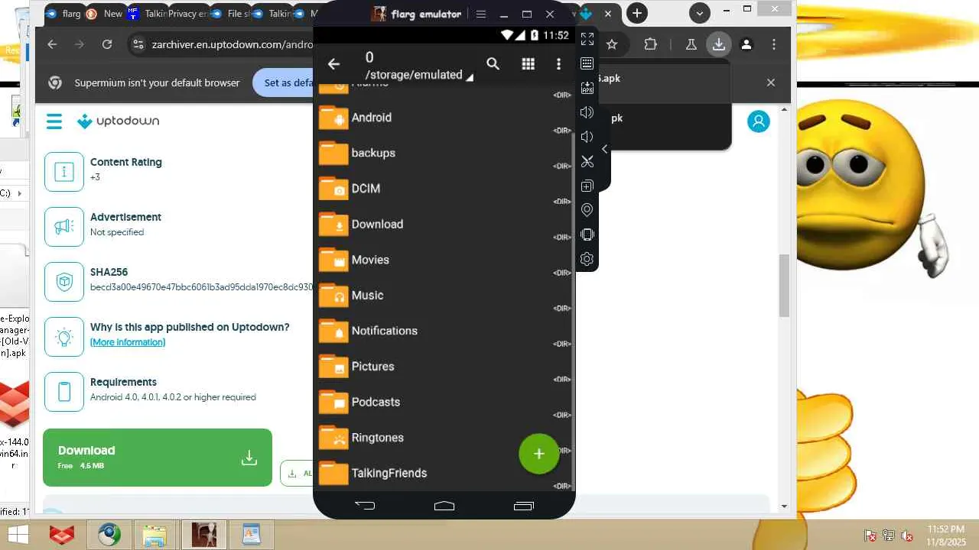Open flarg emulator hamburger menu

coord(481,14)
